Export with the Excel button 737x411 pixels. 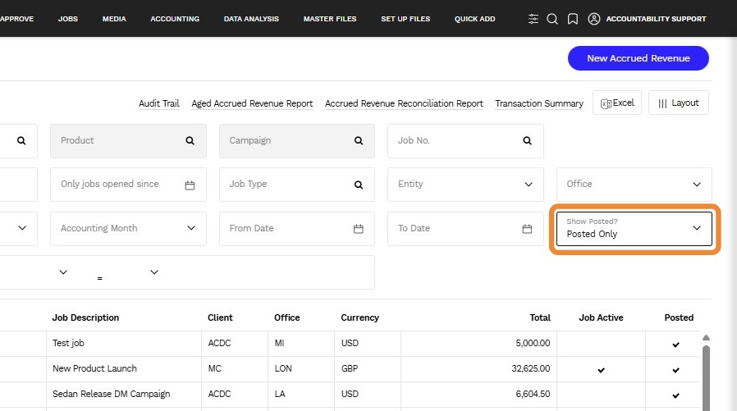617,103
